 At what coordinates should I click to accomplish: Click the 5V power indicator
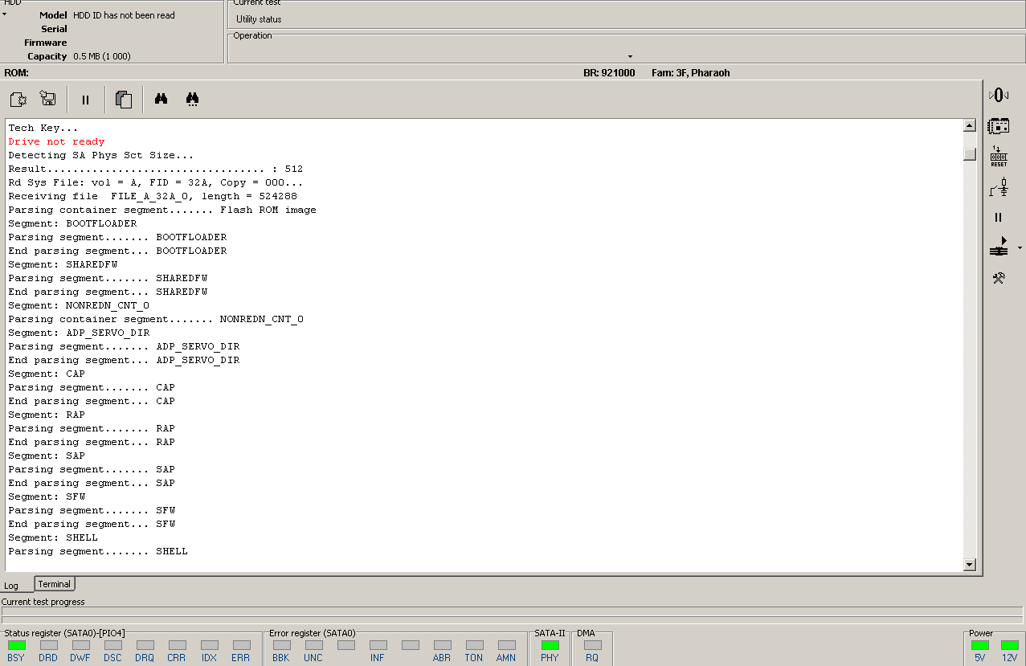coord(980,645)
